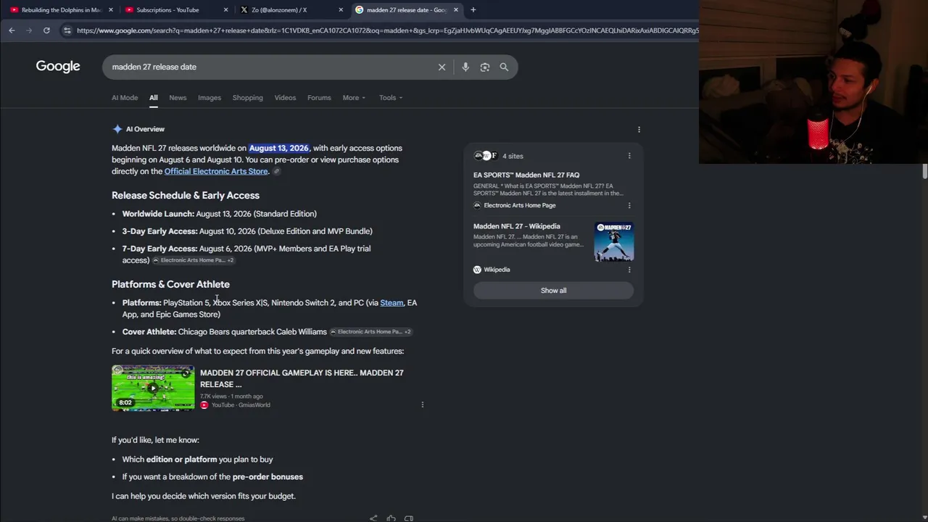Switch to the Zo (@alonzonem) / X tab
Viewport: 928px width, 522px height.
coord(290,9)
